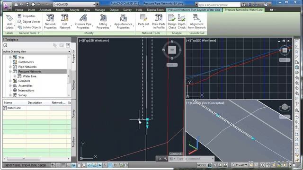Click the New drawing icon in quick access toolbar
Image resolution: width=303 pixels, height=170 pixels.
coord(16,4)
